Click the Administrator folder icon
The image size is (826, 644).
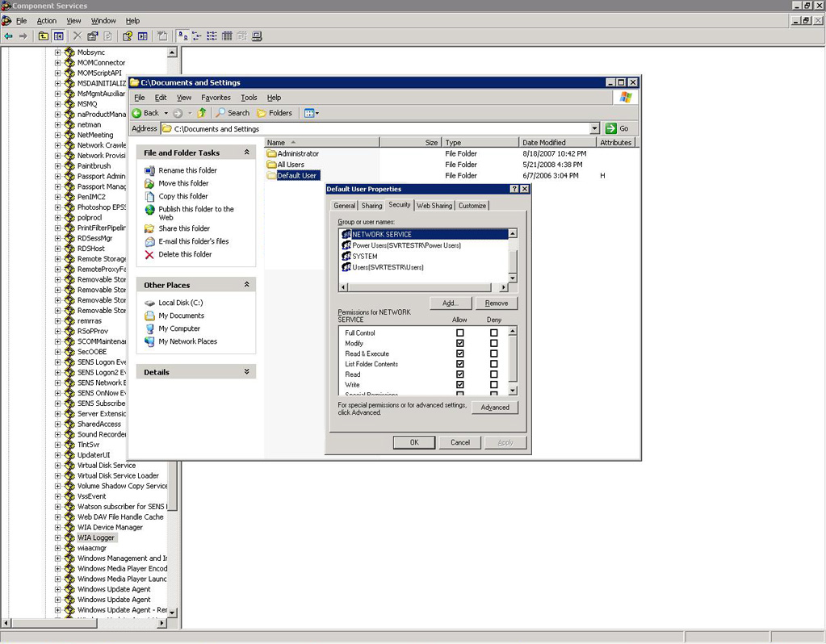(271, 154)
